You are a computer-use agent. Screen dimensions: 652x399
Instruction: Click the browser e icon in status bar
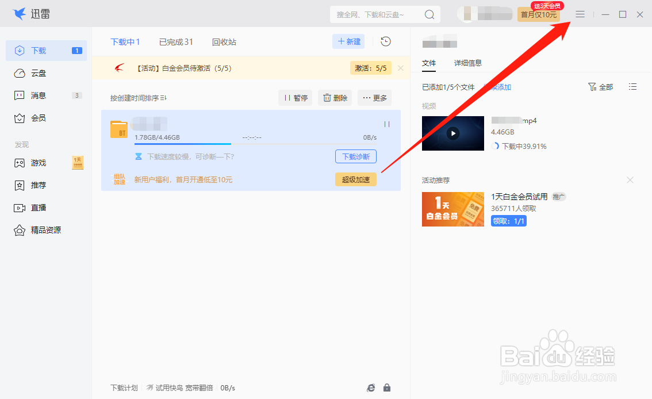[371, 388]
